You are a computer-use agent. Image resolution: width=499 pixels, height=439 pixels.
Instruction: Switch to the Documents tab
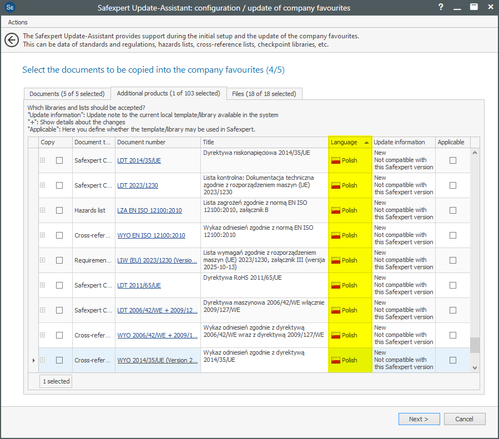67,94
